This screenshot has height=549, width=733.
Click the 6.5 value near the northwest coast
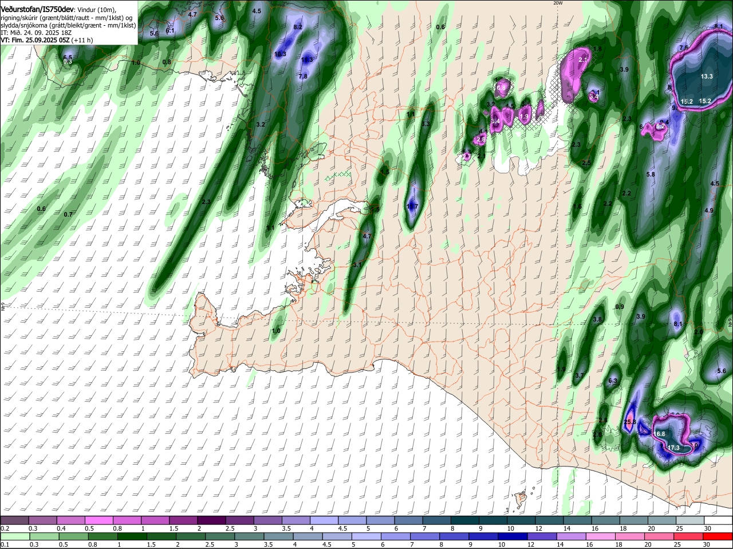[x=68, y=58]
